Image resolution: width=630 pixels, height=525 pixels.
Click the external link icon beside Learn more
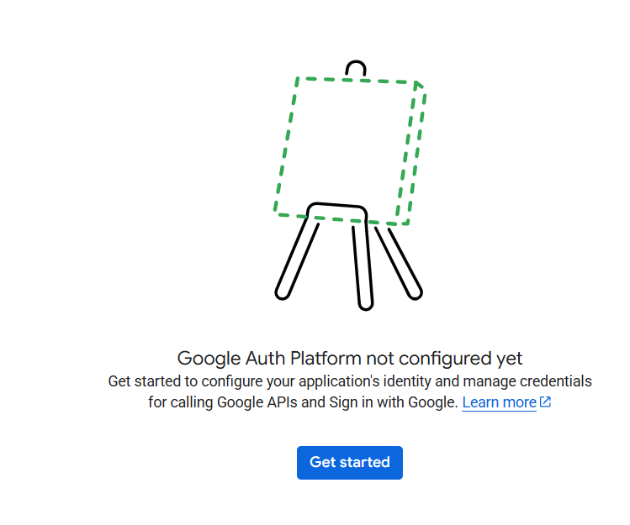545,402
